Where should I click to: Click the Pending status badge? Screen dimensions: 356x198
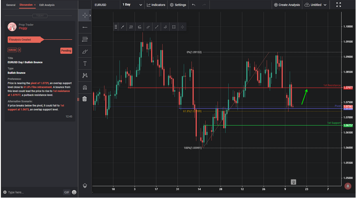[x=66, y=50]
